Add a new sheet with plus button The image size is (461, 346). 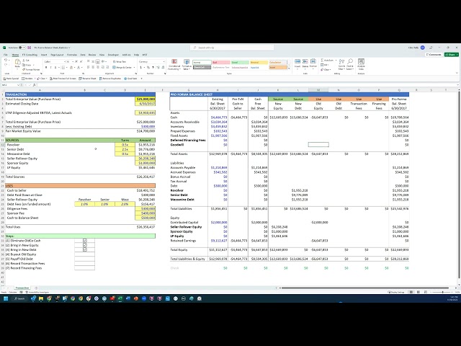point(36,288)
